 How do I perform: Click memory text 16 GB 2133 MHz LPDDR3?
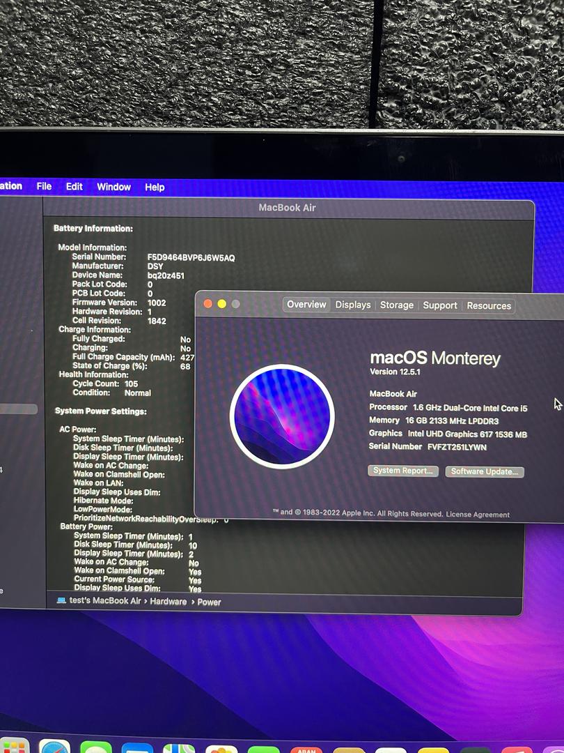pyautogui.click(x=452, y=420)
